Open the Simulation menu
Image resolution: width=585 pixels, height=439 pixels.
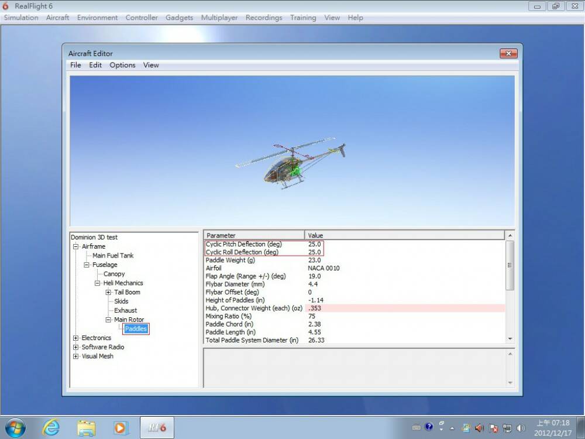[x=21, y=18]
